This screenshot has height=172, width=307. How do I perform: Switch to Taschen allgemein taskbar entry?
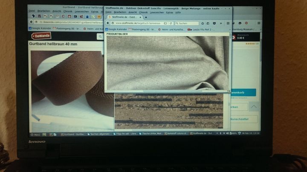[x=99, y=134]
